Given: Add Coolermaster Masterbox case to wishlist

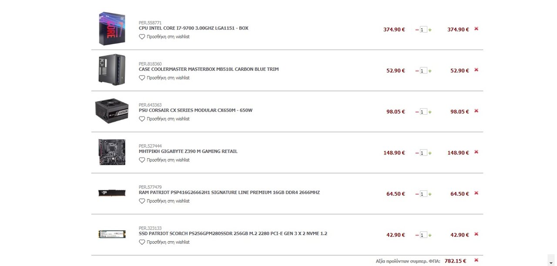Looking at the screenshot, I should point(164,78).
